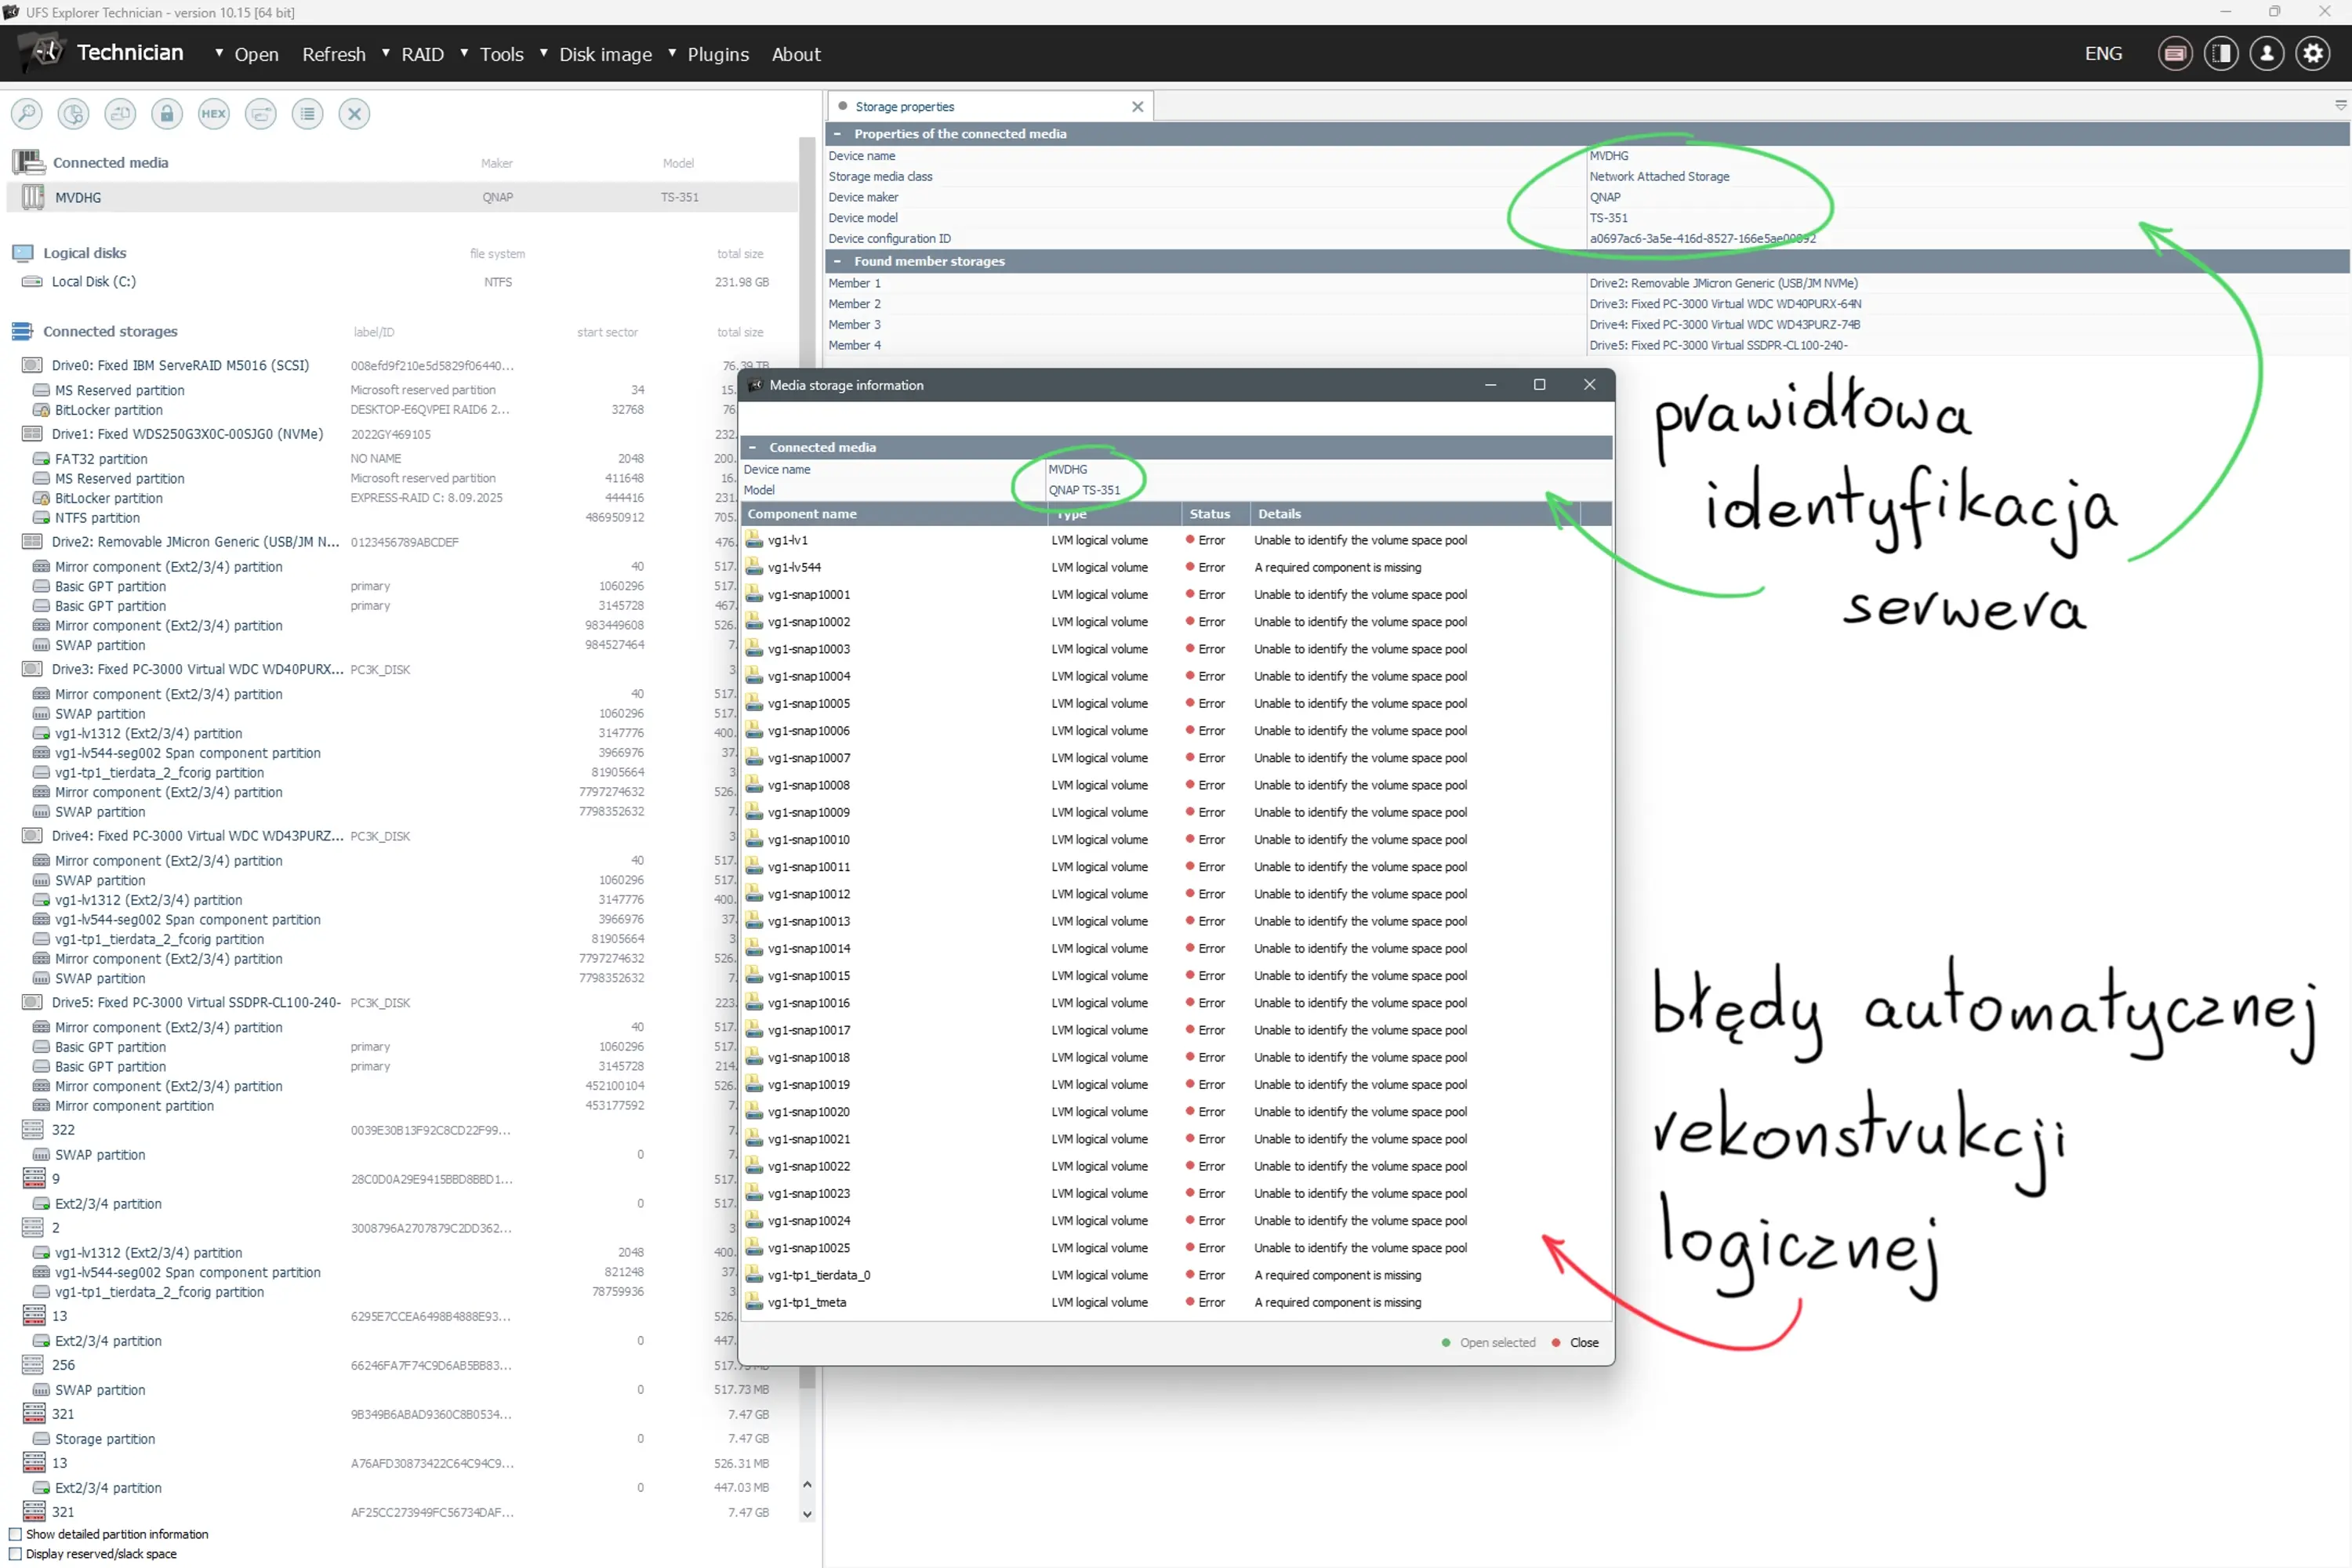Click the list view toolbar icon
Screen dimensions: 2352x1568
307,114
